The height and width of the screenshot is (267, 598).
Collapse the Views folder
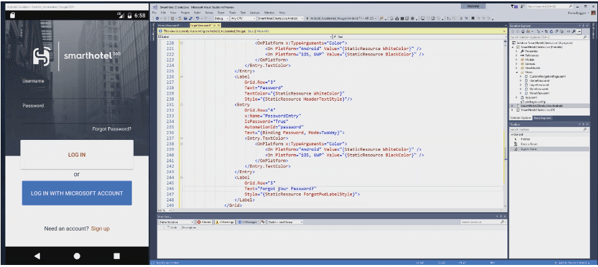[516, 72]
